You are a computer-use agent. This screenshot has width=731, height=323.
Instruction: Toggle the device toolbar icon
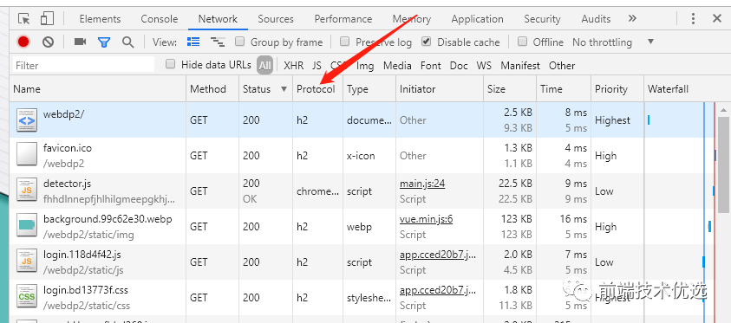pyautogui.click(x=47, y=18)
